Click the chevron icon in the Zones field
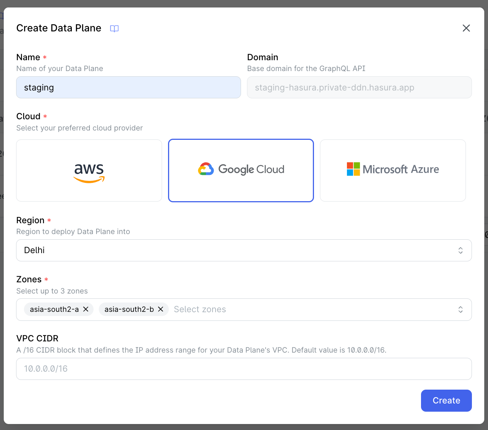Image resolution: width=488 pixels, height=430 pixels. click(461, 310)
